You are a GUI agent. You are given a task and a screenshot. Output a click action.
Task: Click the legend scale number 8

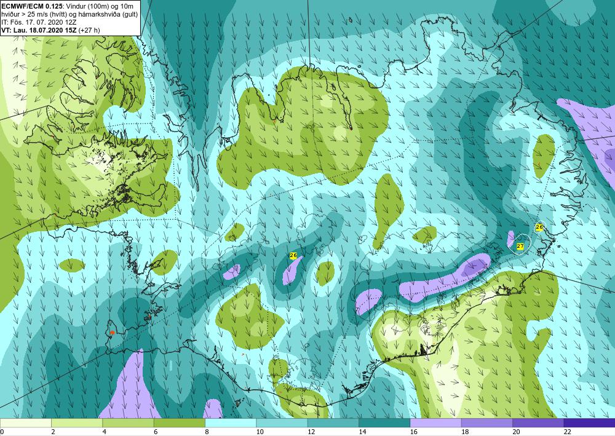point(207,432)
